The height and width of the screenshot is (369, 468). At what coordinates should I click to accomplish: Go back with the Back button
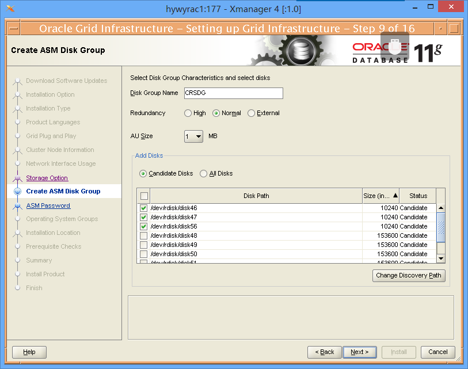(325, 352)
